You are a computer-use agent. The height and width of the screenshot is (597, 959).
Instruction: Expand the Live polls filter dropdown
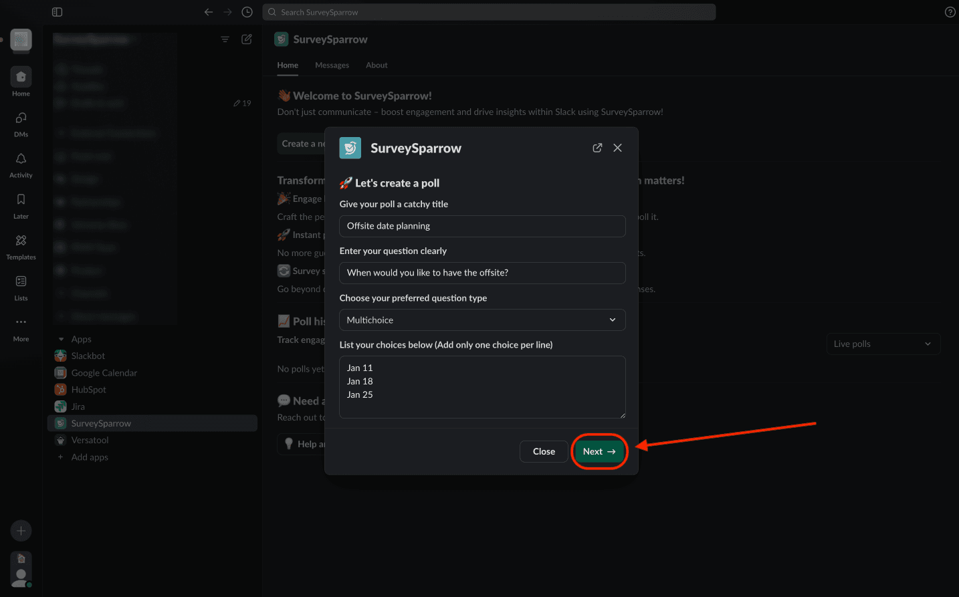tap(882, 344)
